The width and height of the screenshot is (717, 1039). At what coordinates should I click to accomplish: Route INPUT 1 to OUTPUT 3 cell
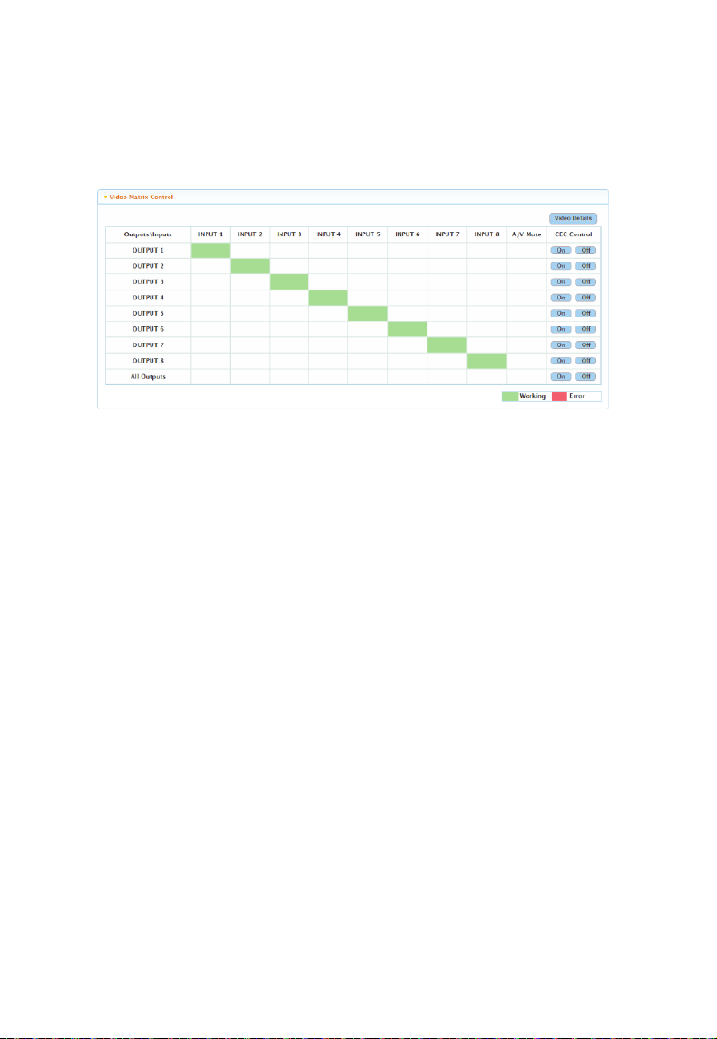[x=211, y=281]
